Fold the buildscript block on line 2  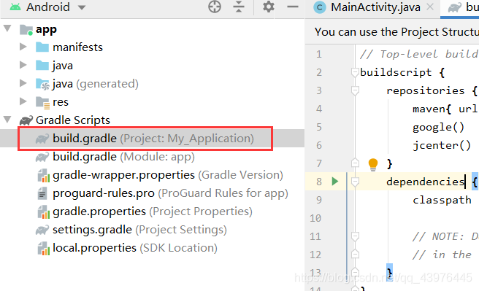[x=355, y=72]
